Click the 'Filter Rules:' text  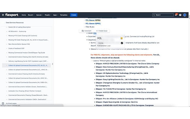90,27
